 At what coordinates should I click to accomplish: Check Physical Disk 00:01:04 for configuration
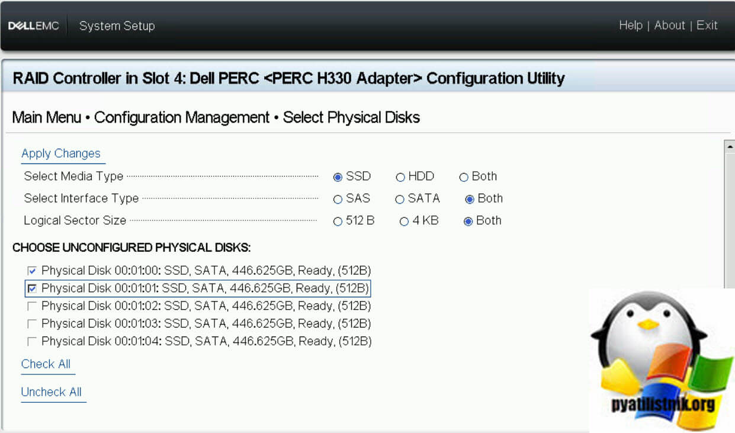coord(34,341)
